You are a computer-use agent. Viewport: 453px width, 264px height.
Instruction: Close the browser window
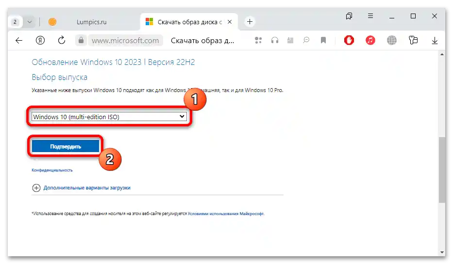pyautogui.click(x=435, y=16)
